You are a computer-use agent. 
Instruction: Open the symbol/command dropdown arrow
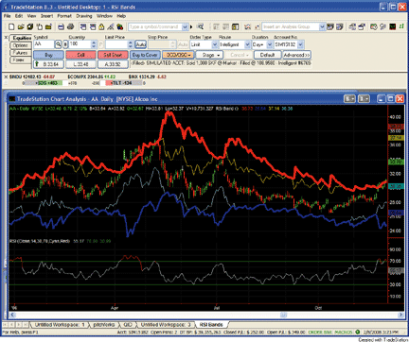click(185, 27)
